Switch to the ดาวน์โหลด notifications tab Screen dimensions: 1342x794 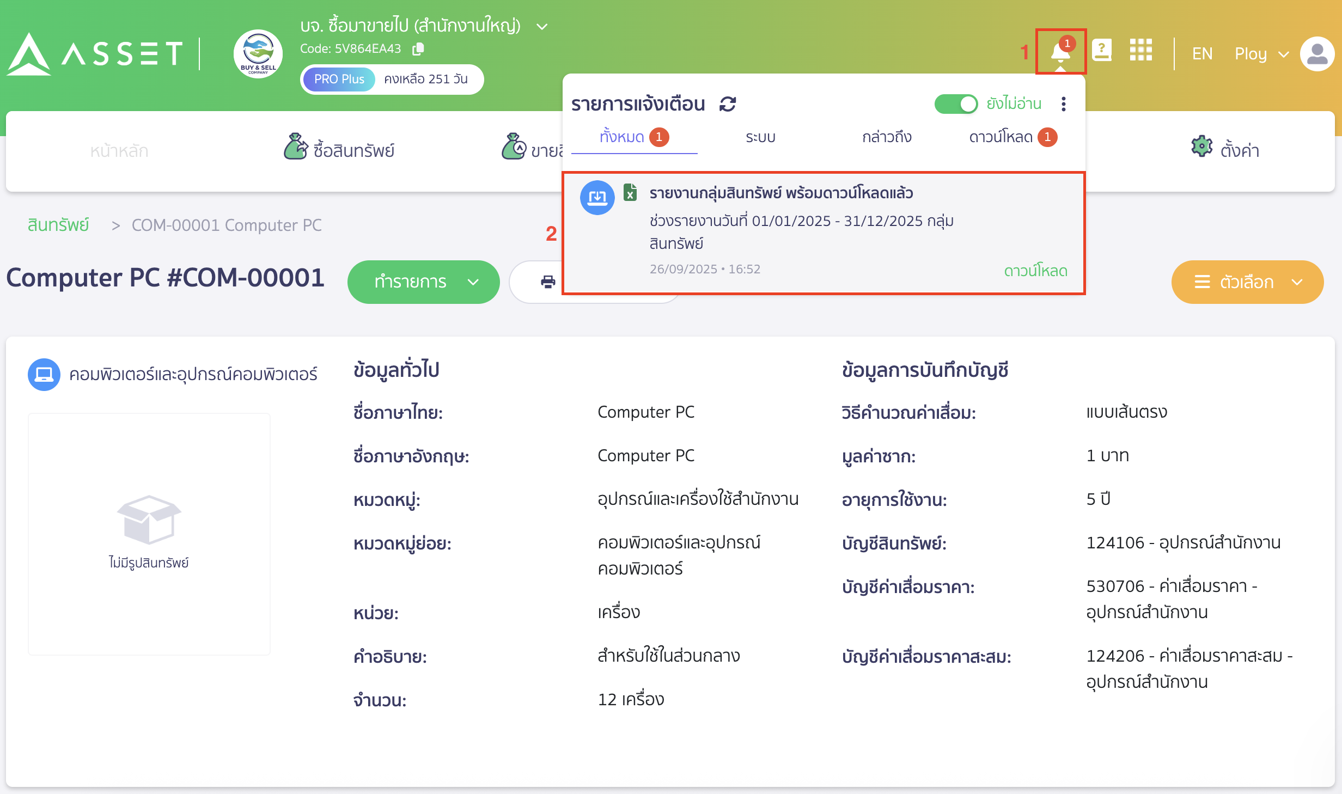pyautogui.click(x=1002, y=137)
